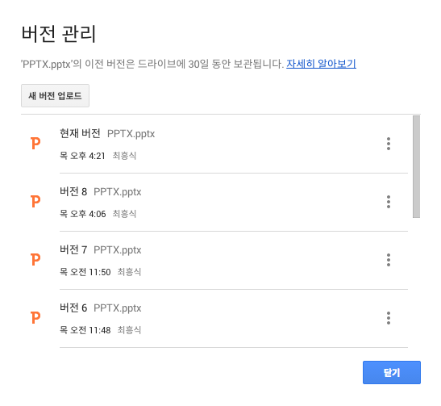Click the 닫기 button

(392, 372)
